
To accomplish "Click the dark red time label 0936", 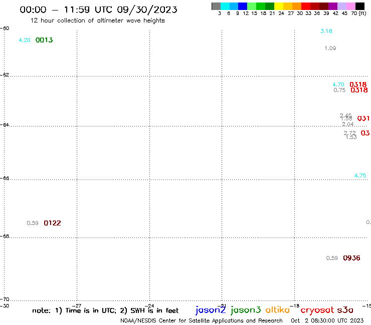I will tap(351, 258).
